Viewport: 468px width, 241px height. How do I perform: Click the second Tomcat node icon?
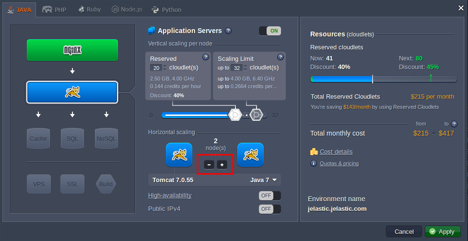[250, 155]
